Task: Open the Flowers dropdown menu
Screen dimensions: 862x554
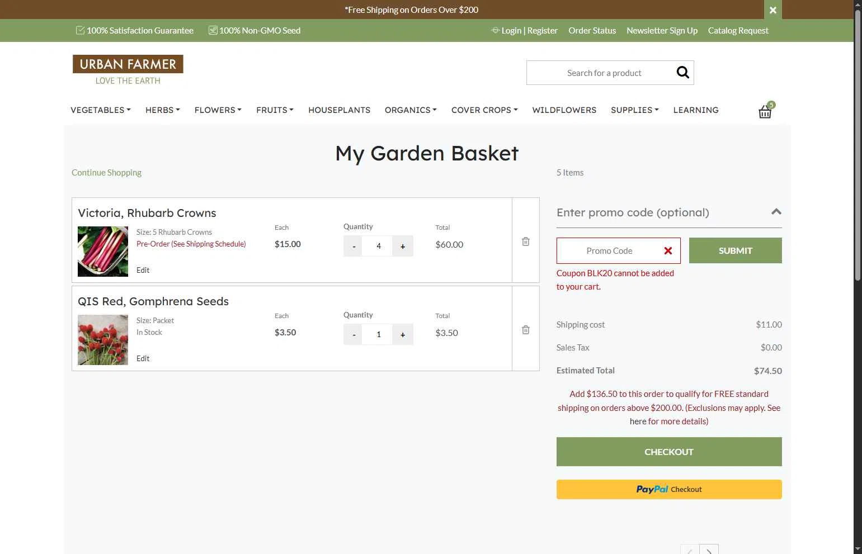Action: pos(218,110)
